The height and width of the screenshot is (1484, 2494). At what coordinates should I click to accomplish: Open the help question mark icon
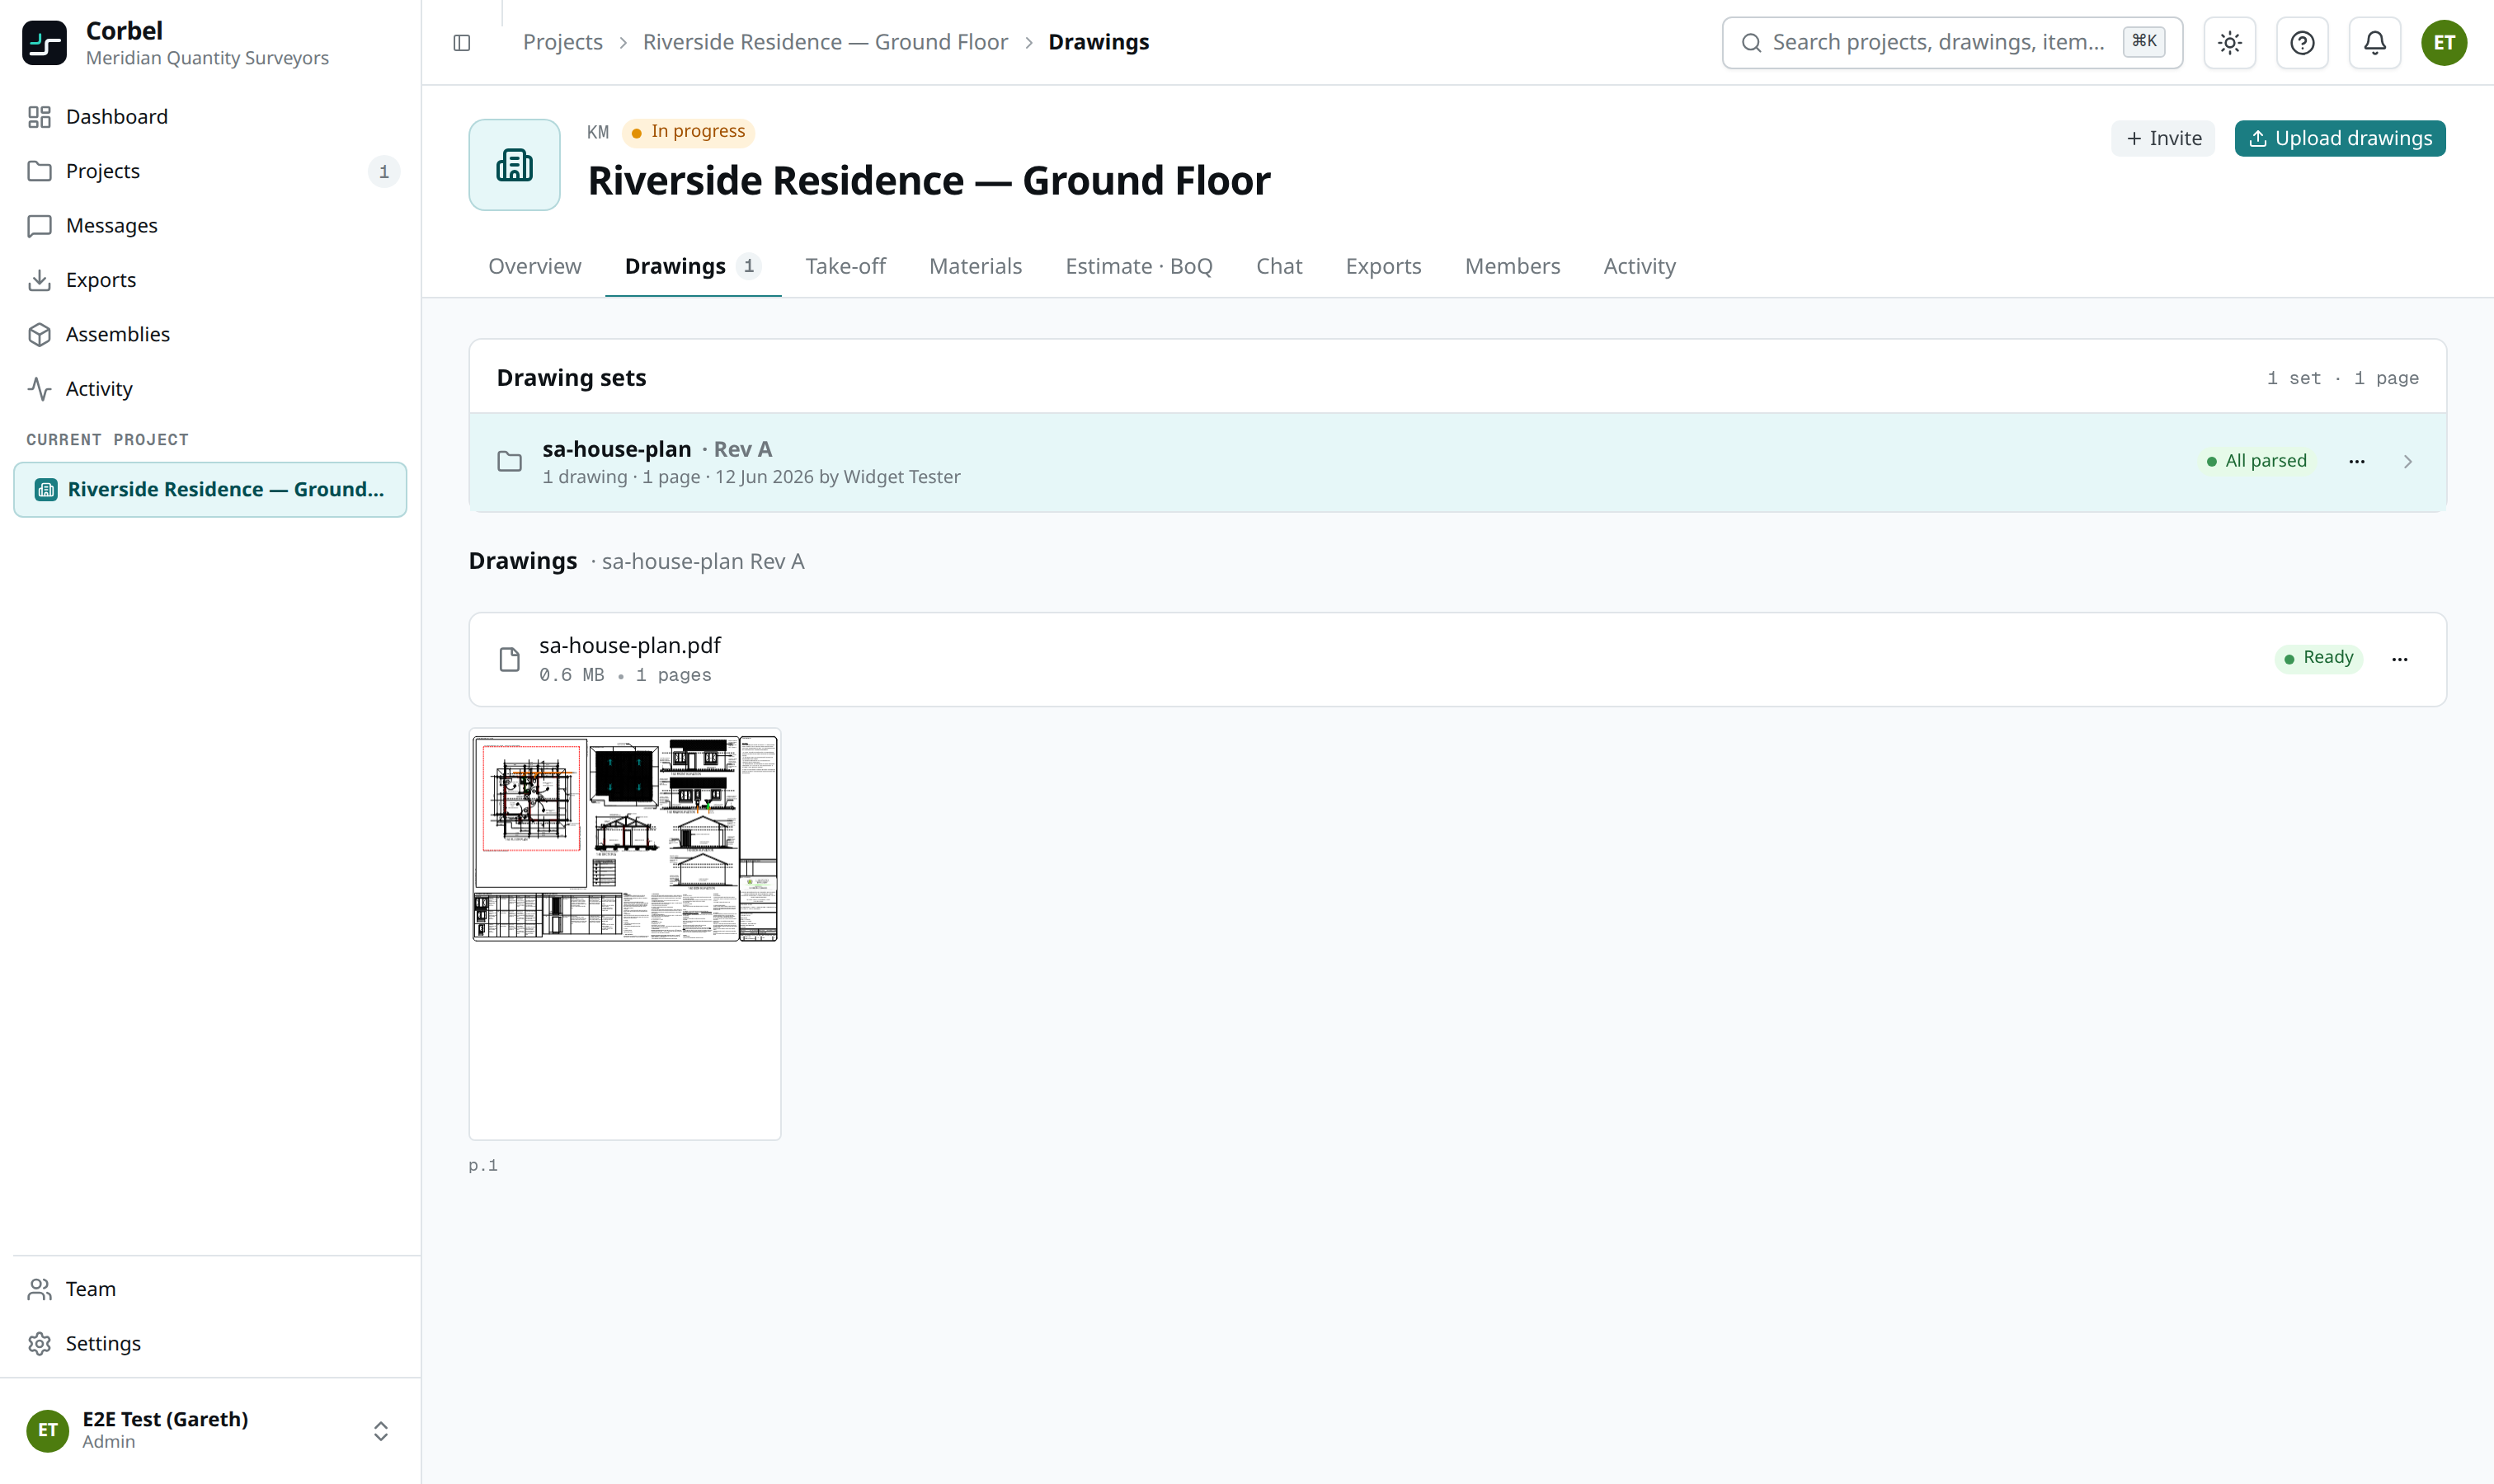tap(2302, 43)
